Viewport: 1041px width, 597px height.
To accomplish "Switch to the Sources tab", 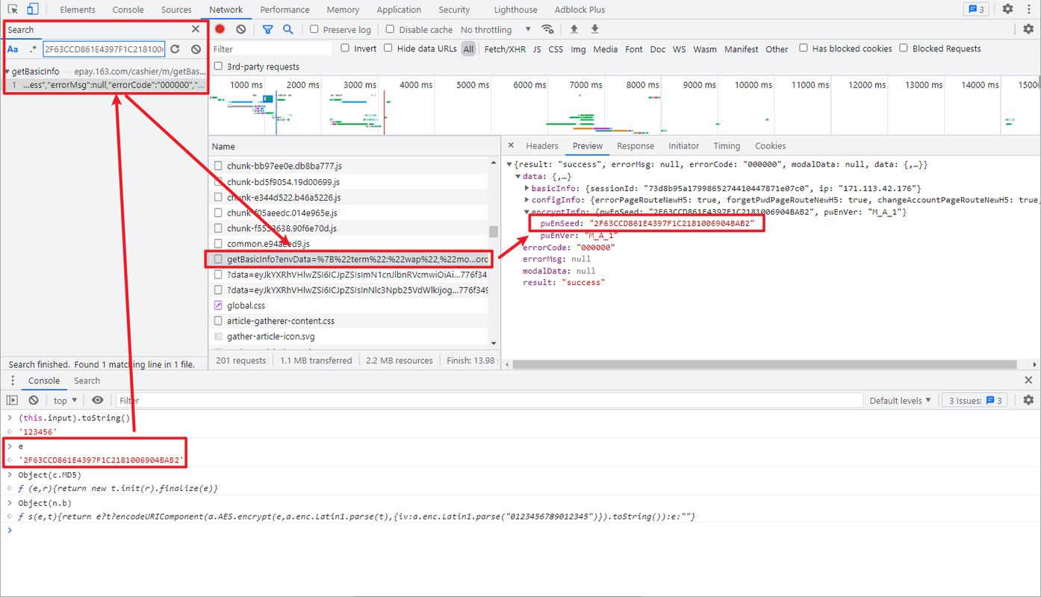I will 176,10.
